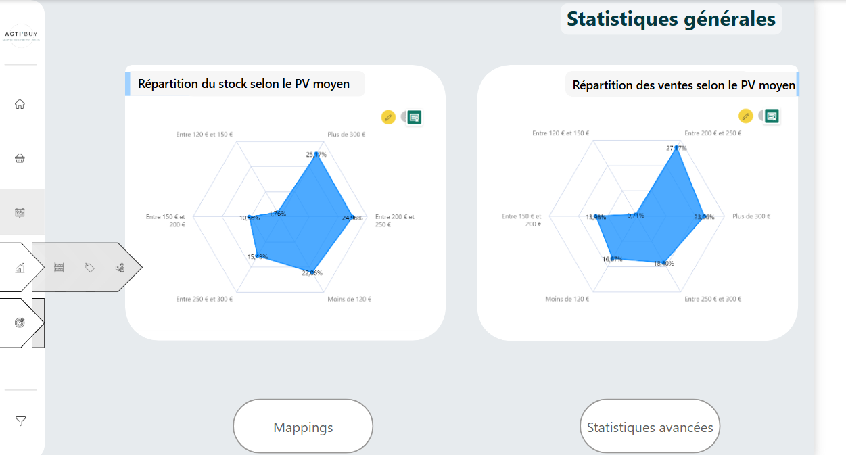The image size is (846, 455).
Task: Open the filter funnel icon
Action: pos(20,421)
